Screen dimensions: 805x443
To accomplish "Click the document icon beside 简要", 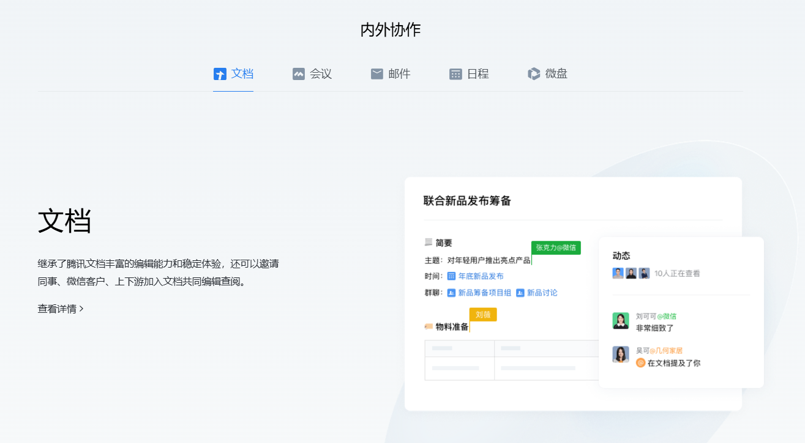I will click(429, 243).
